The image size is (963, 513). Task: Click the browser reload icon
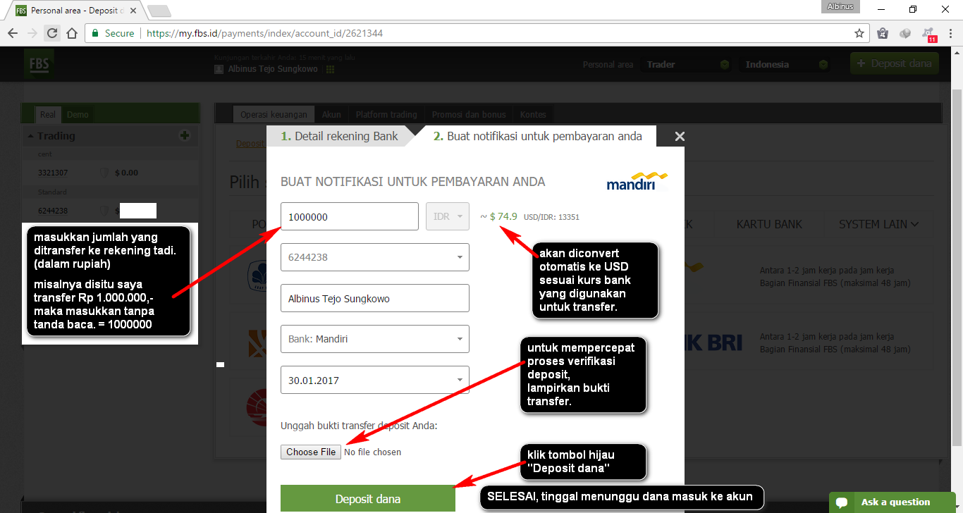(x=52, y=33)
